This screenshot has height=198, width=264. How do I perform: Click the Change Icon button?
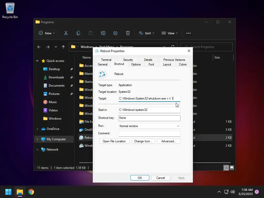click(x=143, y=141)
